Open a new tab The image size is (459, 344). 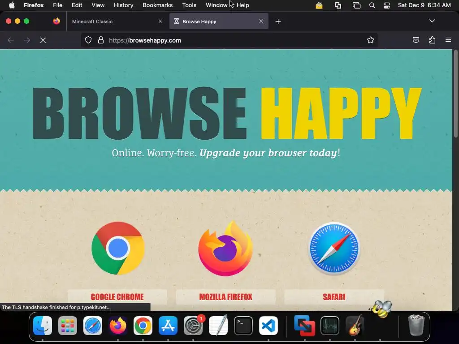coord(278,21)
